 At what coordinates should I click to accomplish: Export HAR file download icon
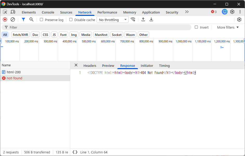click(151, 20)
